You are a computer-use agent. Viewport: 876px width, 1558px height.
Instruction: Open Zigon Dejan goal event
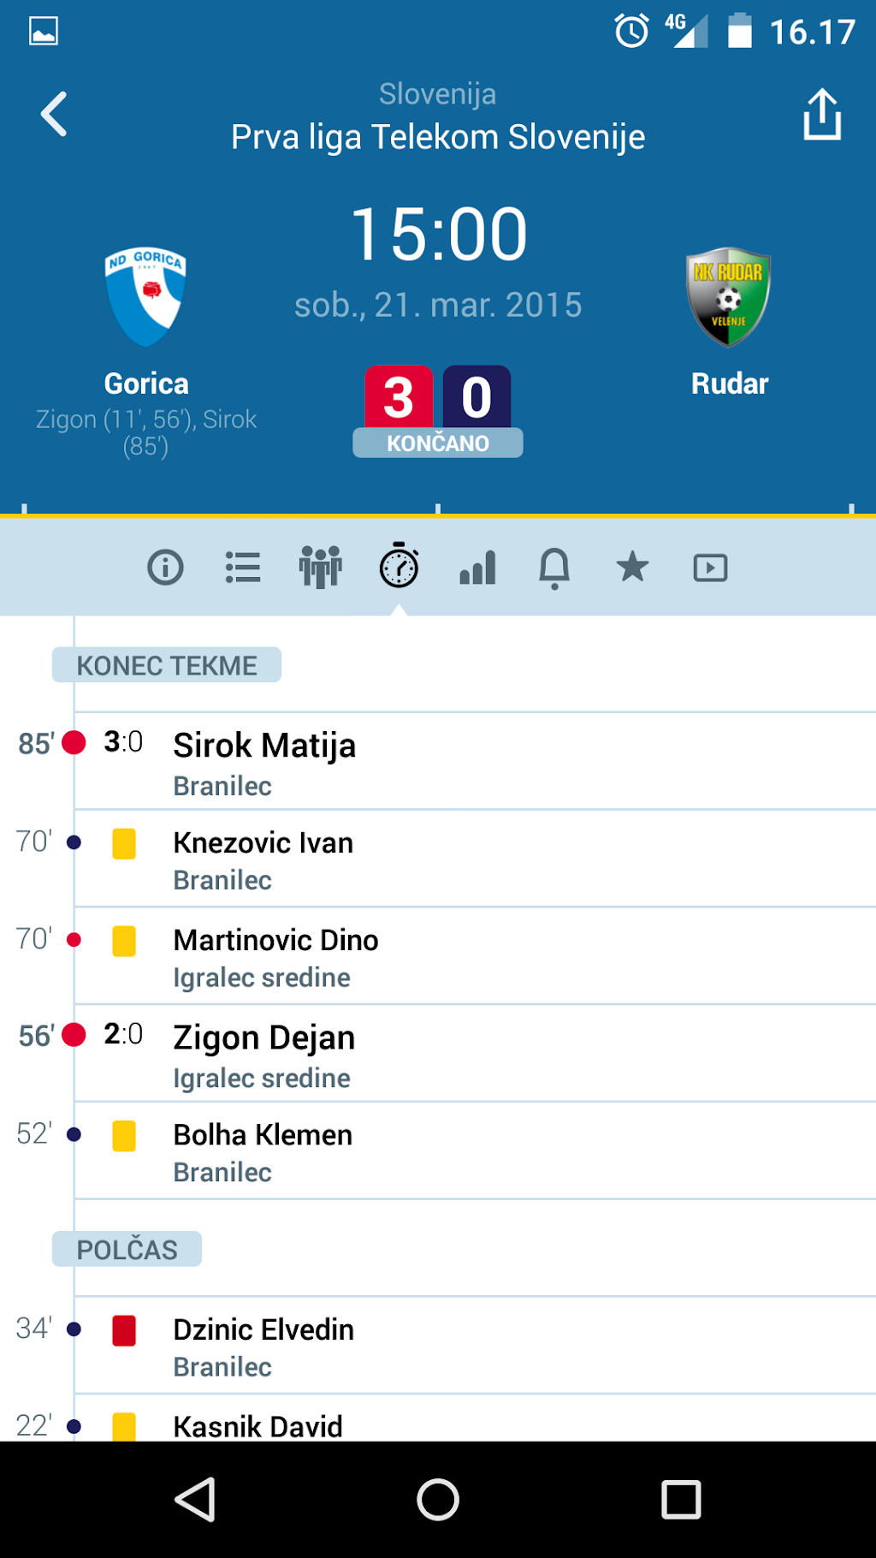pyautogui.click(x=263, y=1053)
